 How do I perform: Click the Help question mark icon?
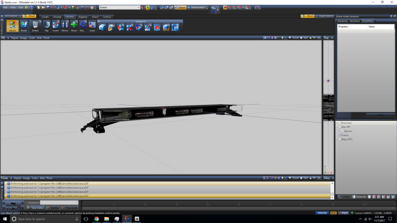point(31,8)
